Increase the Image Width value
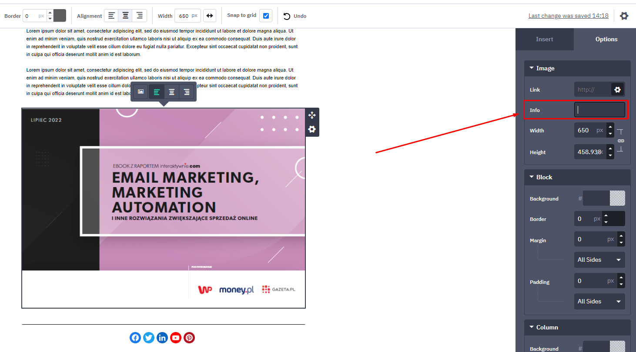Viewport: 636px width, 352px height. point(610,127)
